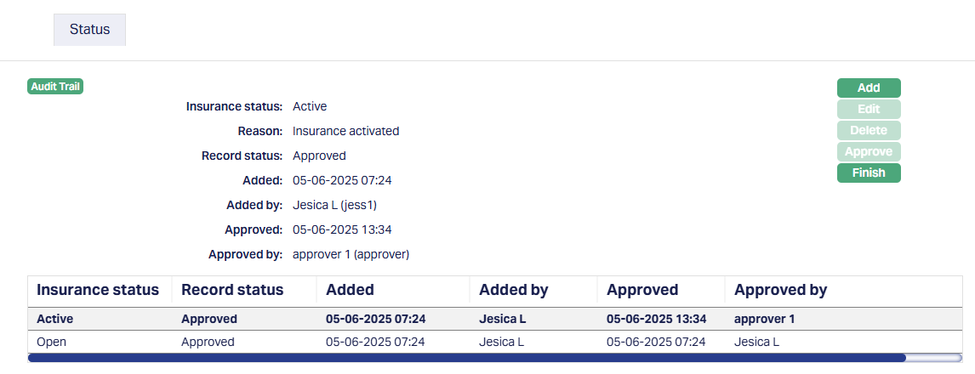Click the Approved by column header
The width and height of the screenshot is (975, 374).
pyautogui.click(x=780, y=290)
